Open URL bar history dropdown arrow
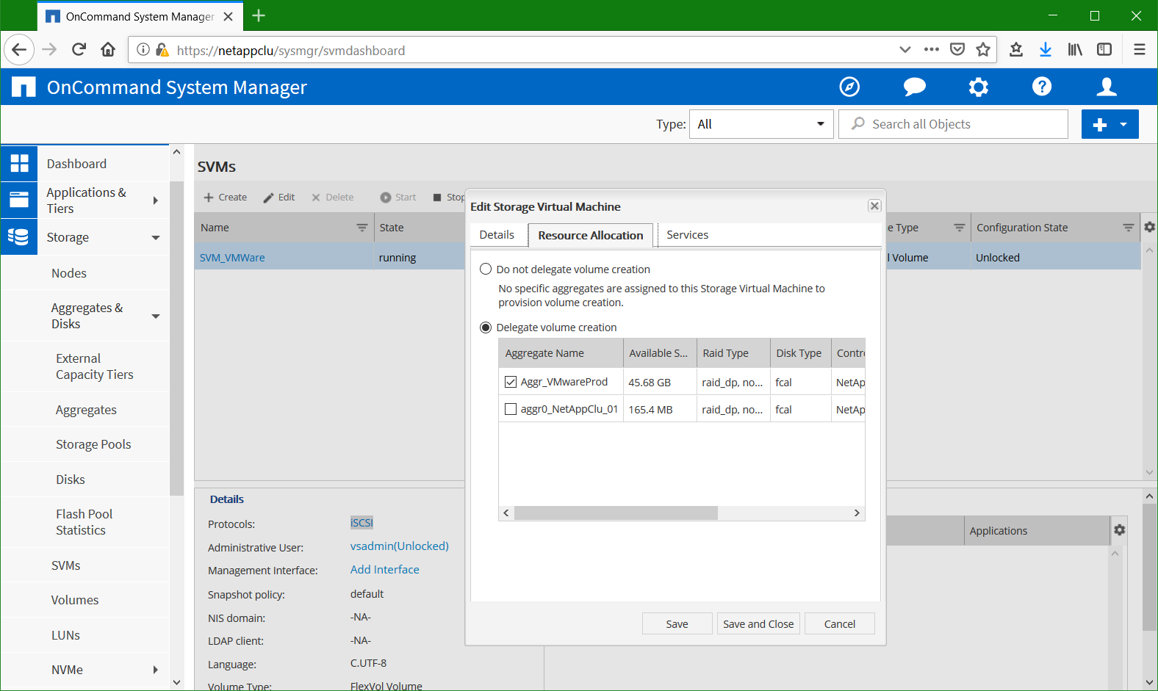Screen dimensions: 1158x691 [905, 49]
